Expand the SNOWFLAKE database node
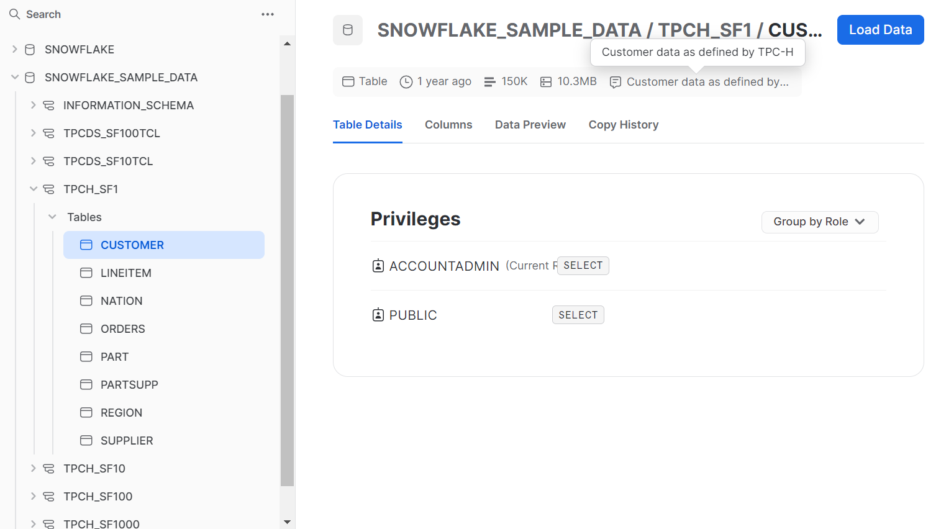 click(x=15, y=49)
